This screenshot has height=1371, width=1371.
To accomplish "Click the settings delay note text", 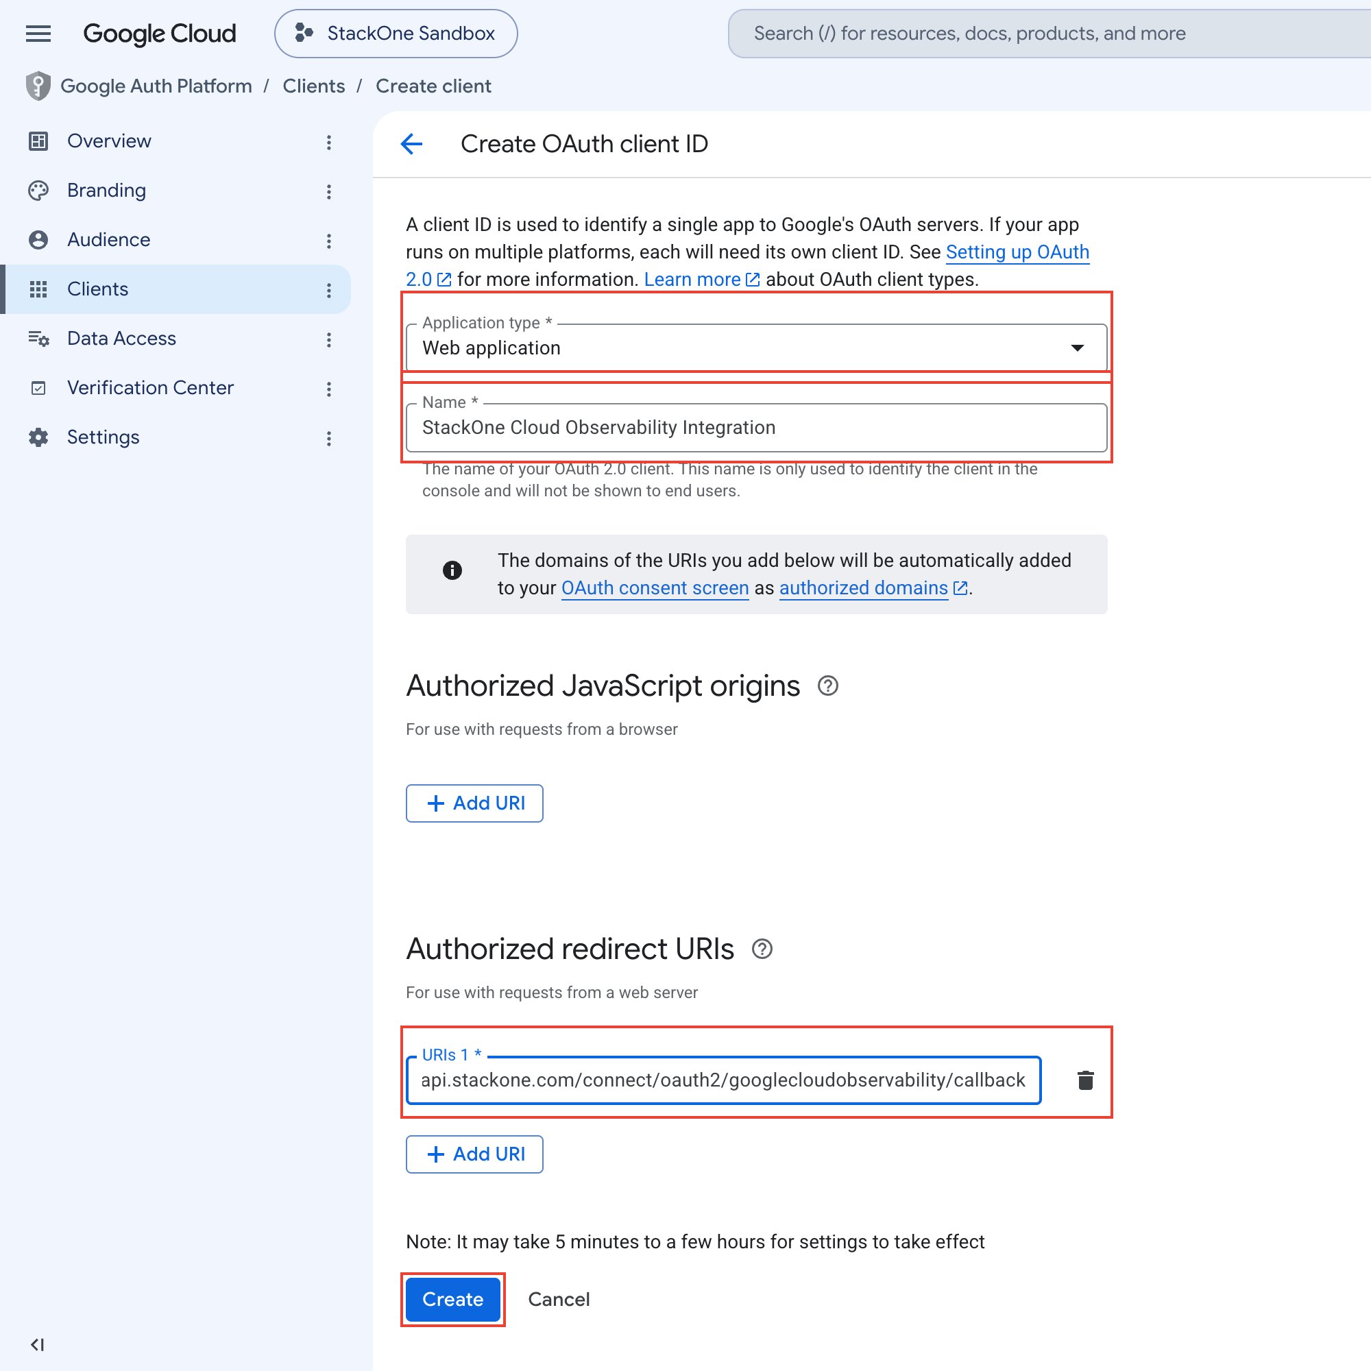I will point(694,1242).
